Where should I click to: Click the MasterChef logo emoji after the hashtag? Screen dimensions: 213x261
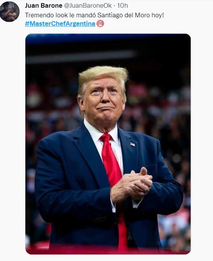click(100, 23)
